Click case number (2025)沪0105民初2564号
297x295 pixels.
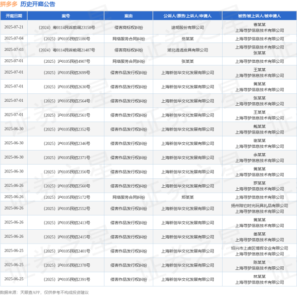click(67, 101)
